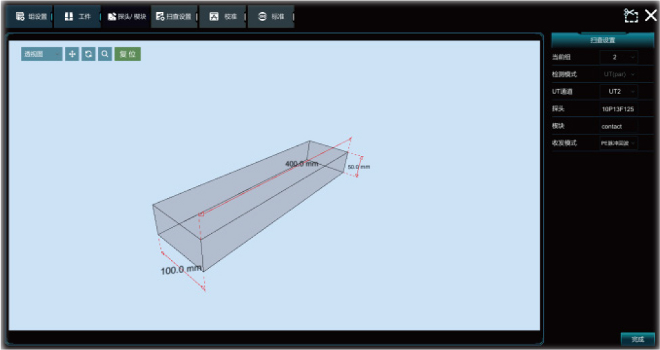
Task: Open the 探头/楔块 probe and wedge tab
Action: (126, 17)
